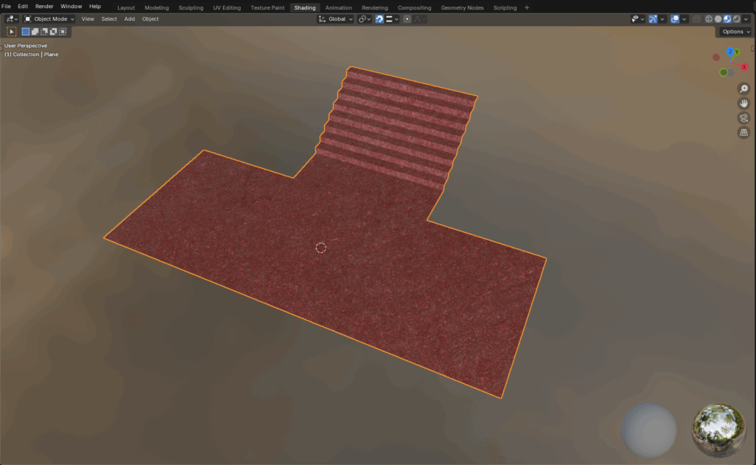
Task: Choose the 'Subtract selection' mode icon
Action: tap(44, 32)
